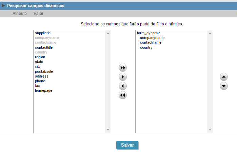237x152 pixels.
Task: Click the move selected right arrow icon
Action: [x=123, y=77]
